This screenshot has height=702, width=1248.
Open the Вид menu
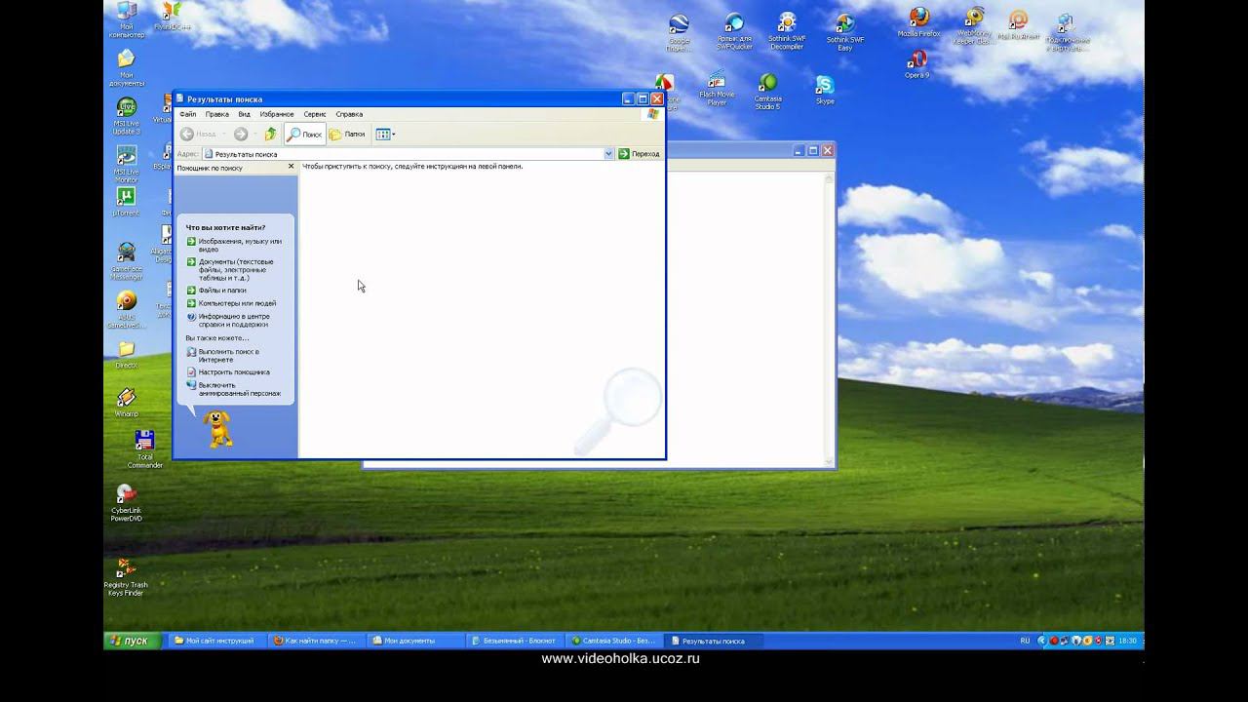[244, 114]
